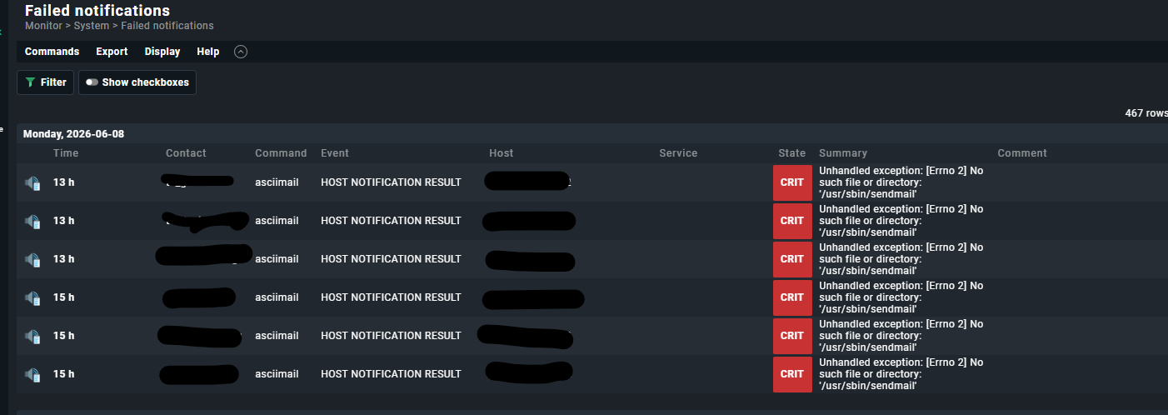Toggle Show checkboxes switch
The width and height of the screenshot is (1168, 415).
tap(137, 82)
